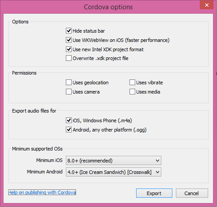Enable the Uses vibrate permission
The height and width of the screenshot is (207, 217).
click(x=132, y=83)
